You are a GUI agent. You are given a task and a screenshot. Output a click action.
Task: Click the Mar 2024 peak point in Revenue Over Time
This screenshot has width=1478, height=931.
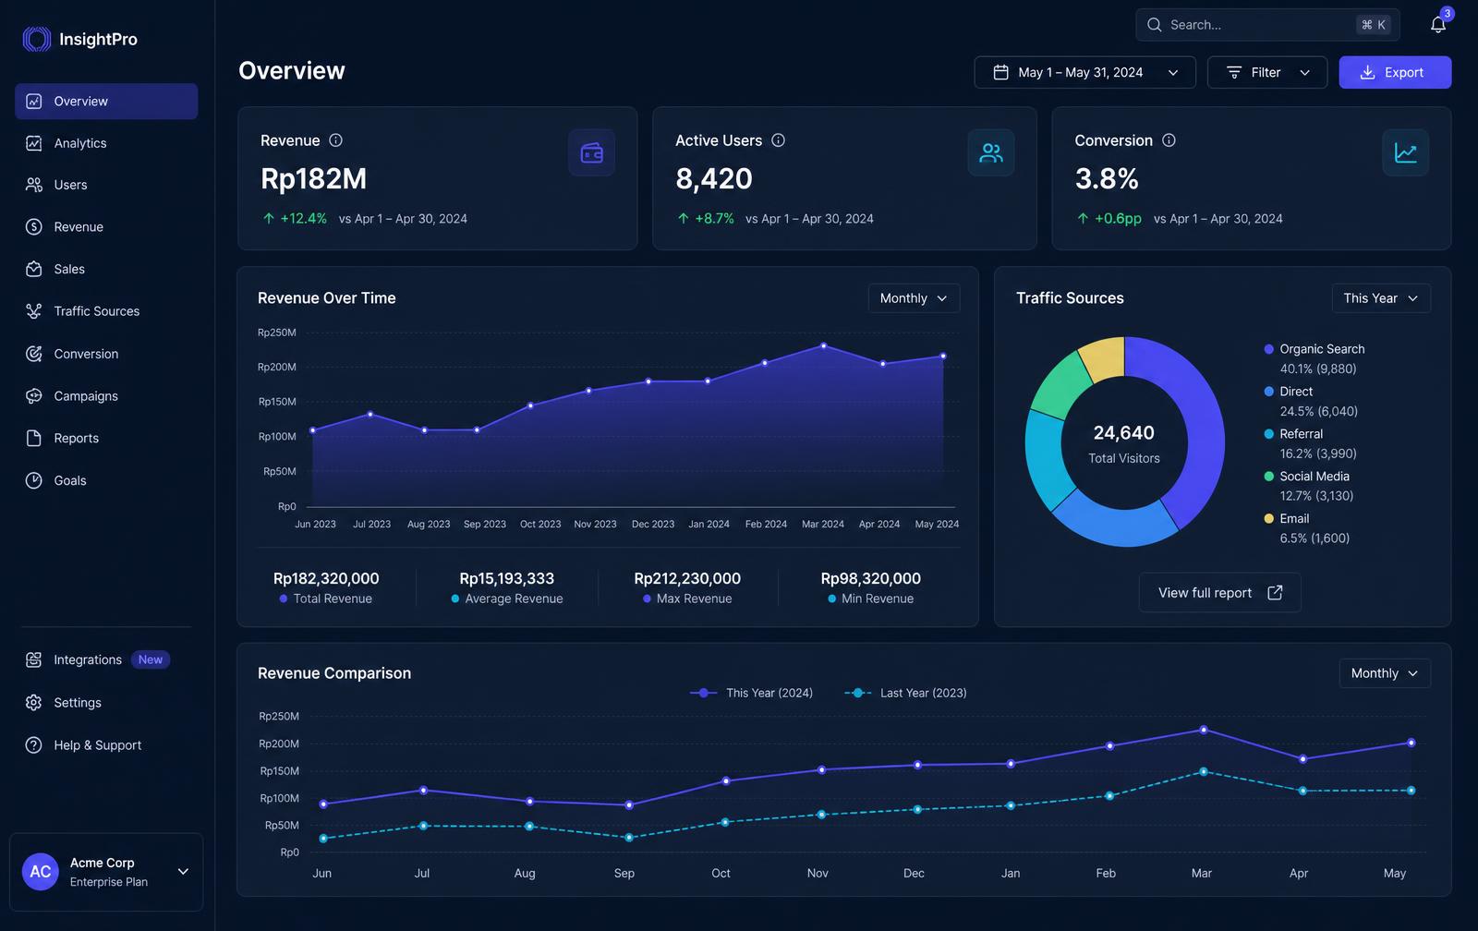(823, 346)
